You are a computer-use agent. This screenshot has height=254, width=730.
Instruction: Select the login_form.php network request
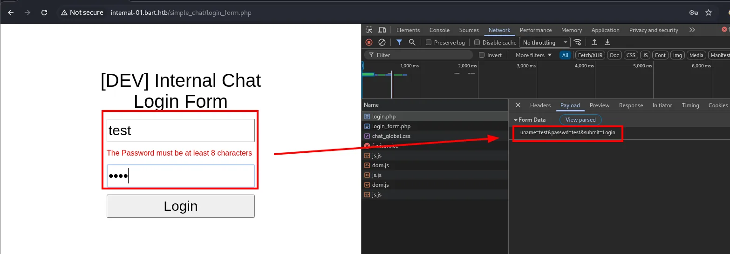coord(435,126)
